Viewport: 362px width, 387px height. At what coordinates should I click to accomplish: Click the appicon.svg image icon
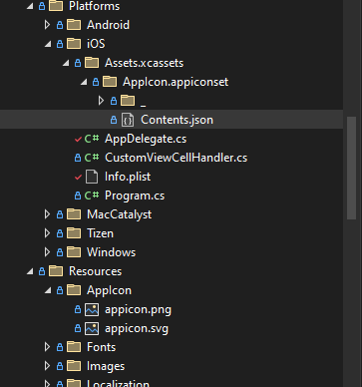92,328
